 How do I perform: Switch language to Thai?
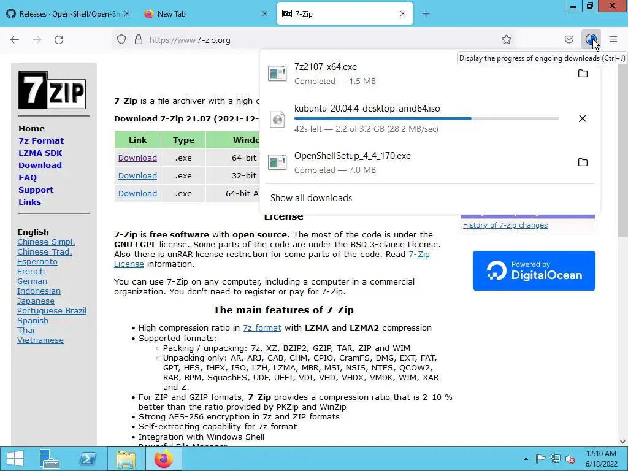[x=26, y=330]
